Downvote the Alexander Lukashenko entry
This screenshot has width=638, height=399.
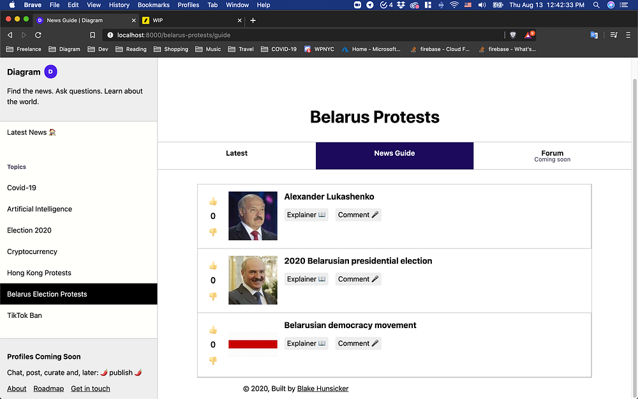pos(213,232)
